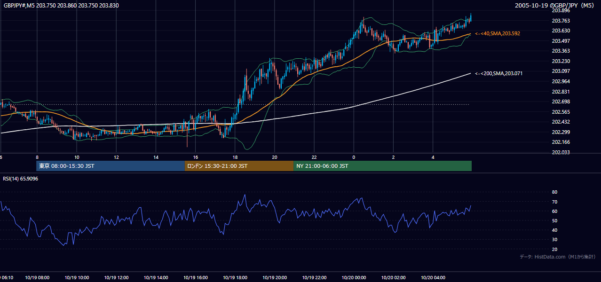Click hour tick '22' under price chart
Viewport: 601px width, 282px height.
[x=314, y=157]
